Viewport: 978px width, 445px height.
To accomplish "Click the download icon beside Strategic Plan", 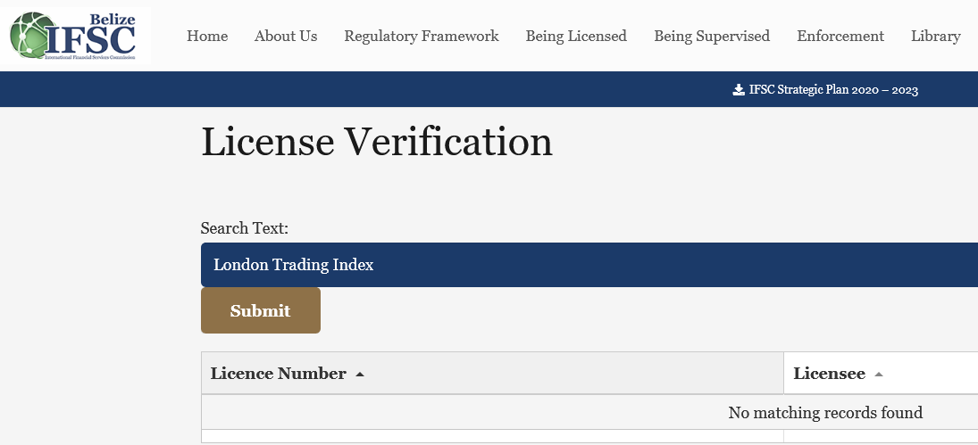I will [x=739, y=89].
